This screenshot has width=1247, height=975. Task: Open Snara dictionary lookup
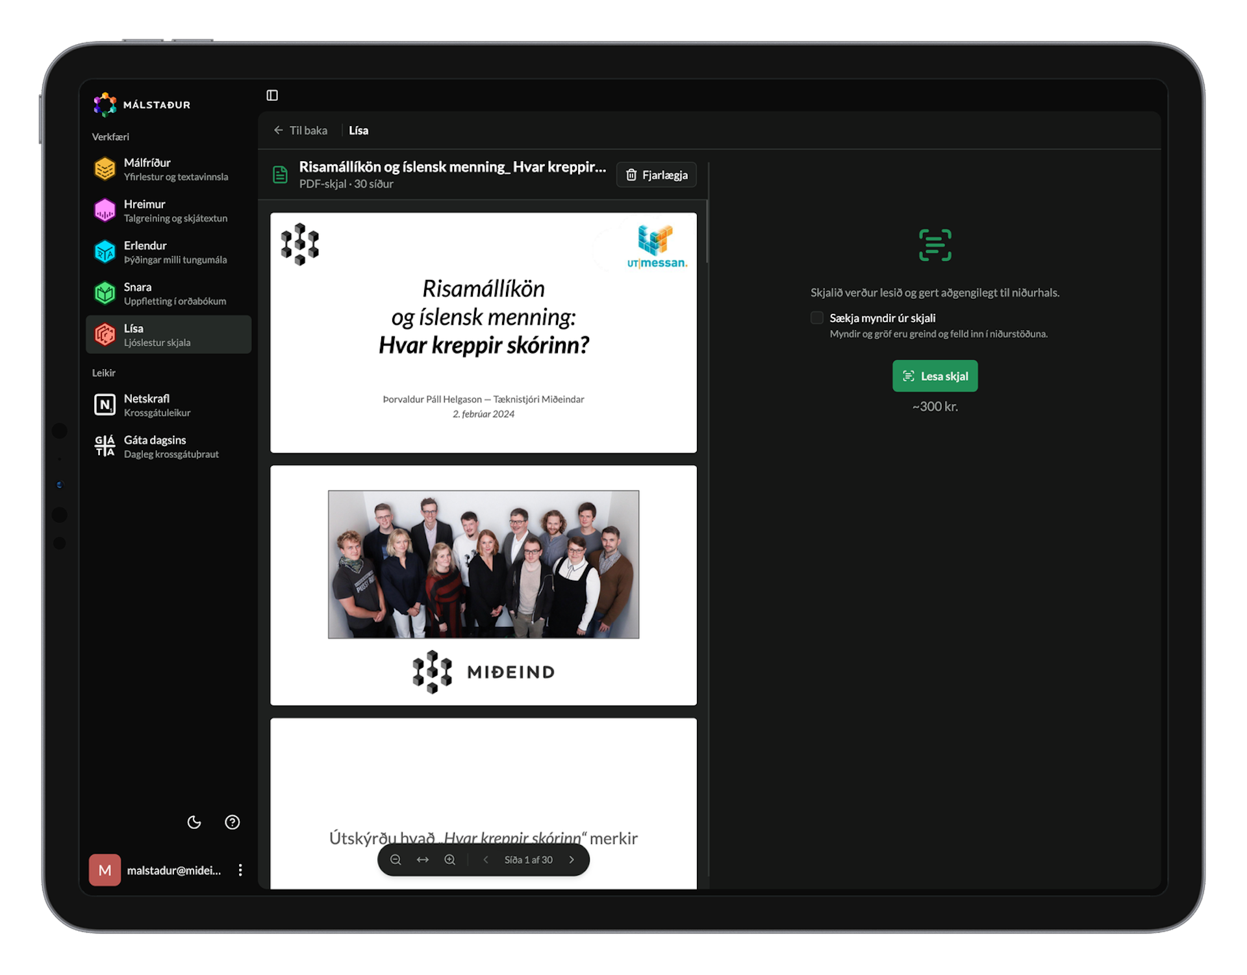168,294
